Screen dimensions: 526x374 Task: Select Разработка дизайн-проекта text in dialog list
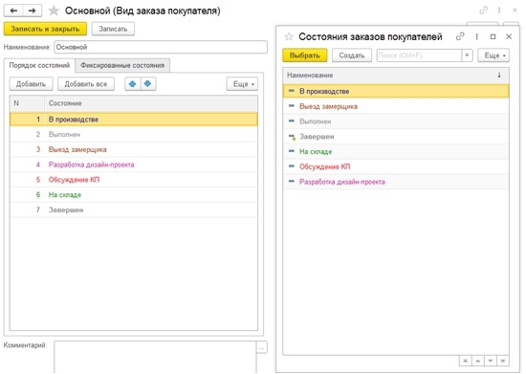tap(341, 182)
